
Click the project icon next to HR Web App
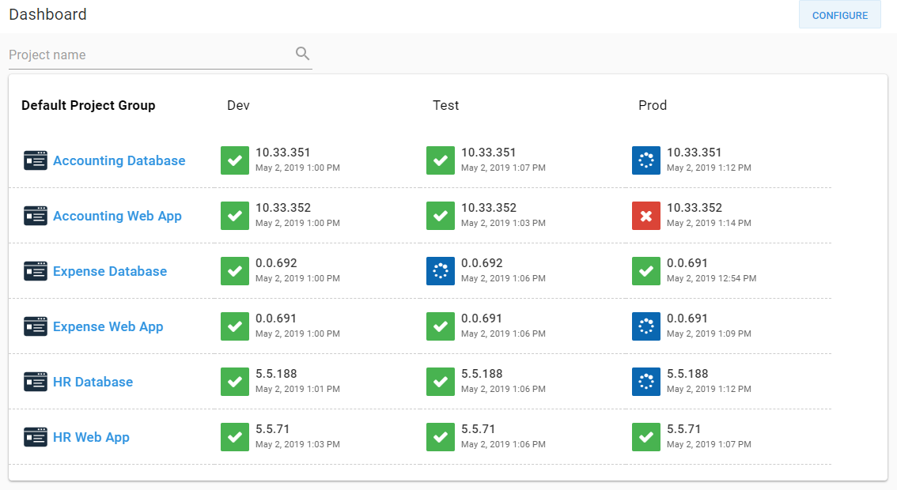[x=36, y=436]
